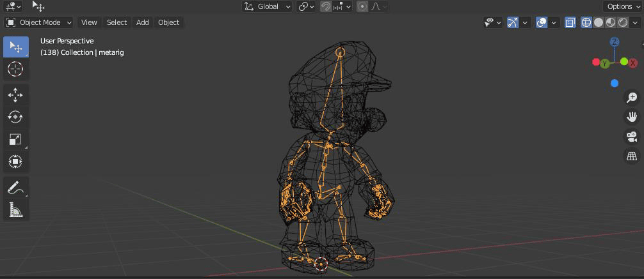Viewport: 644px width, 279px height.
Task: Select the Move tool
Action: 16,95
